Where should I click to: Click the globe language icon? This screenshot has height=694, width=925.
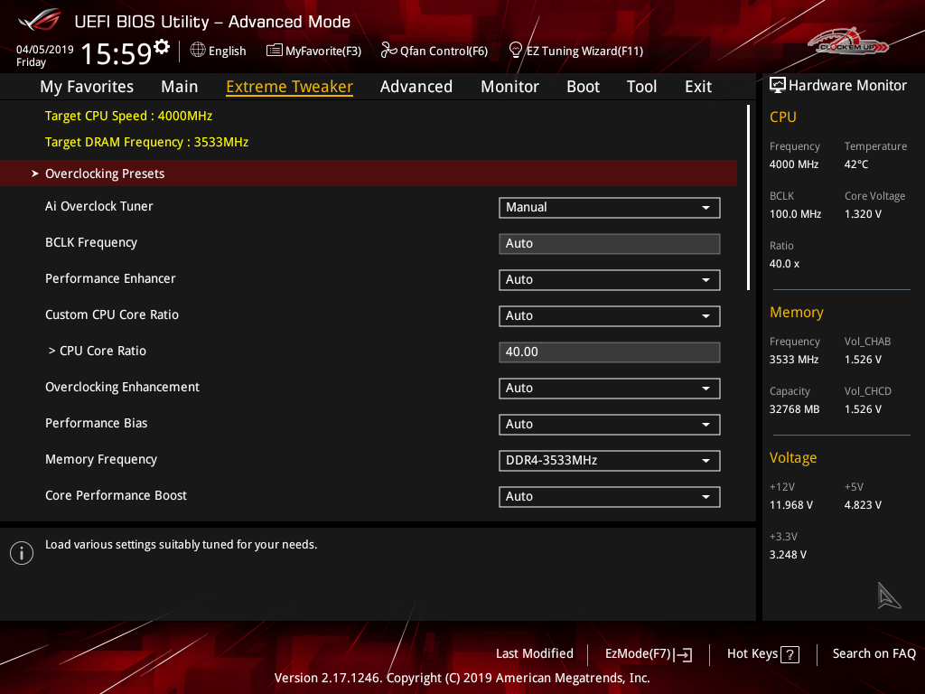click(x=198, y=51)
